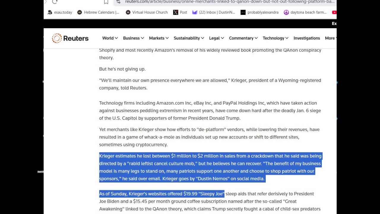This screenshot has height=214, width=380.
Task: Click the paragraph starting 'Yet merchants like Krieger'
Action: tap(209, 137)
